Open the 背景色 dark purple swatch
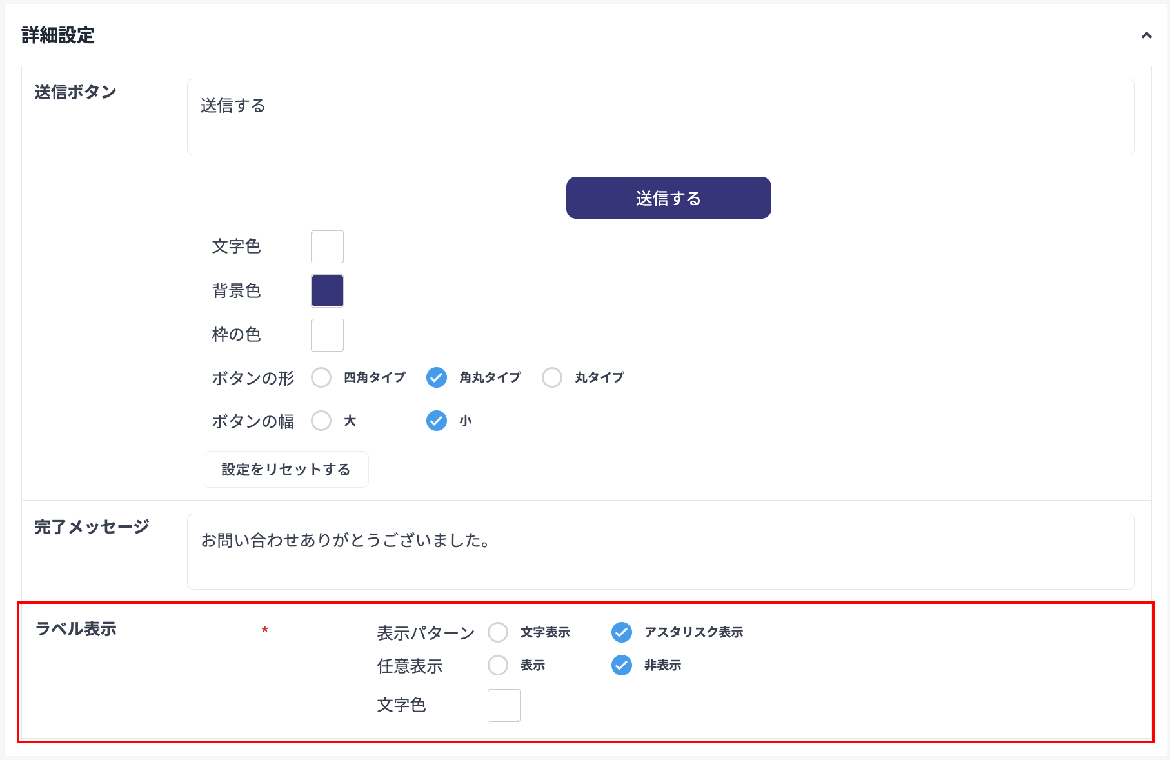 tap(327, 291)
